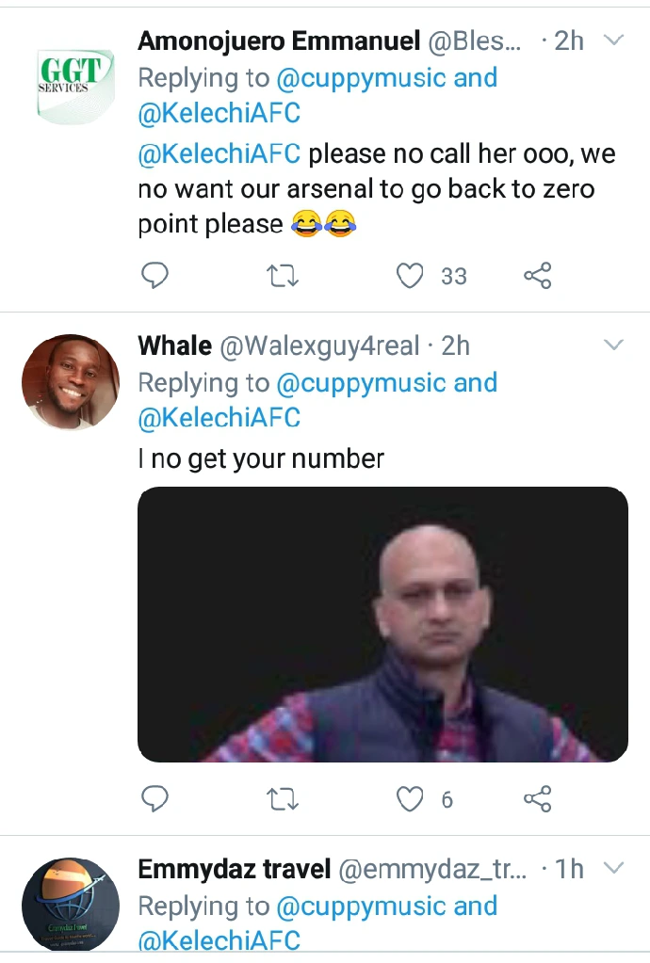Image resolution: width=650 pixels, height=963 pixels.
Task: Tap Amonojuero Emmanuel's display name
Action: click(279, 40)
